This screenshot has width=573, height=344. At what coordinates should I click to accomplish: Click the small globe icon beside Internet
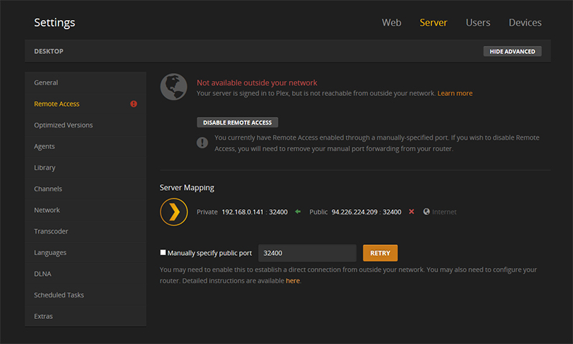click(426, 211)
